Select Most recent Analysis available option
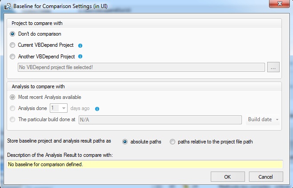Viewport: 293px width, 188px height. (12, 97)
